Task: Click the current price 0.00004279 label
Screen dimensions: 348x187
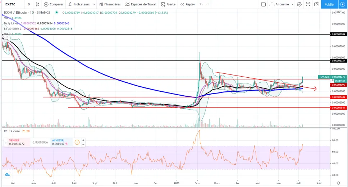Action: [338, 77]
